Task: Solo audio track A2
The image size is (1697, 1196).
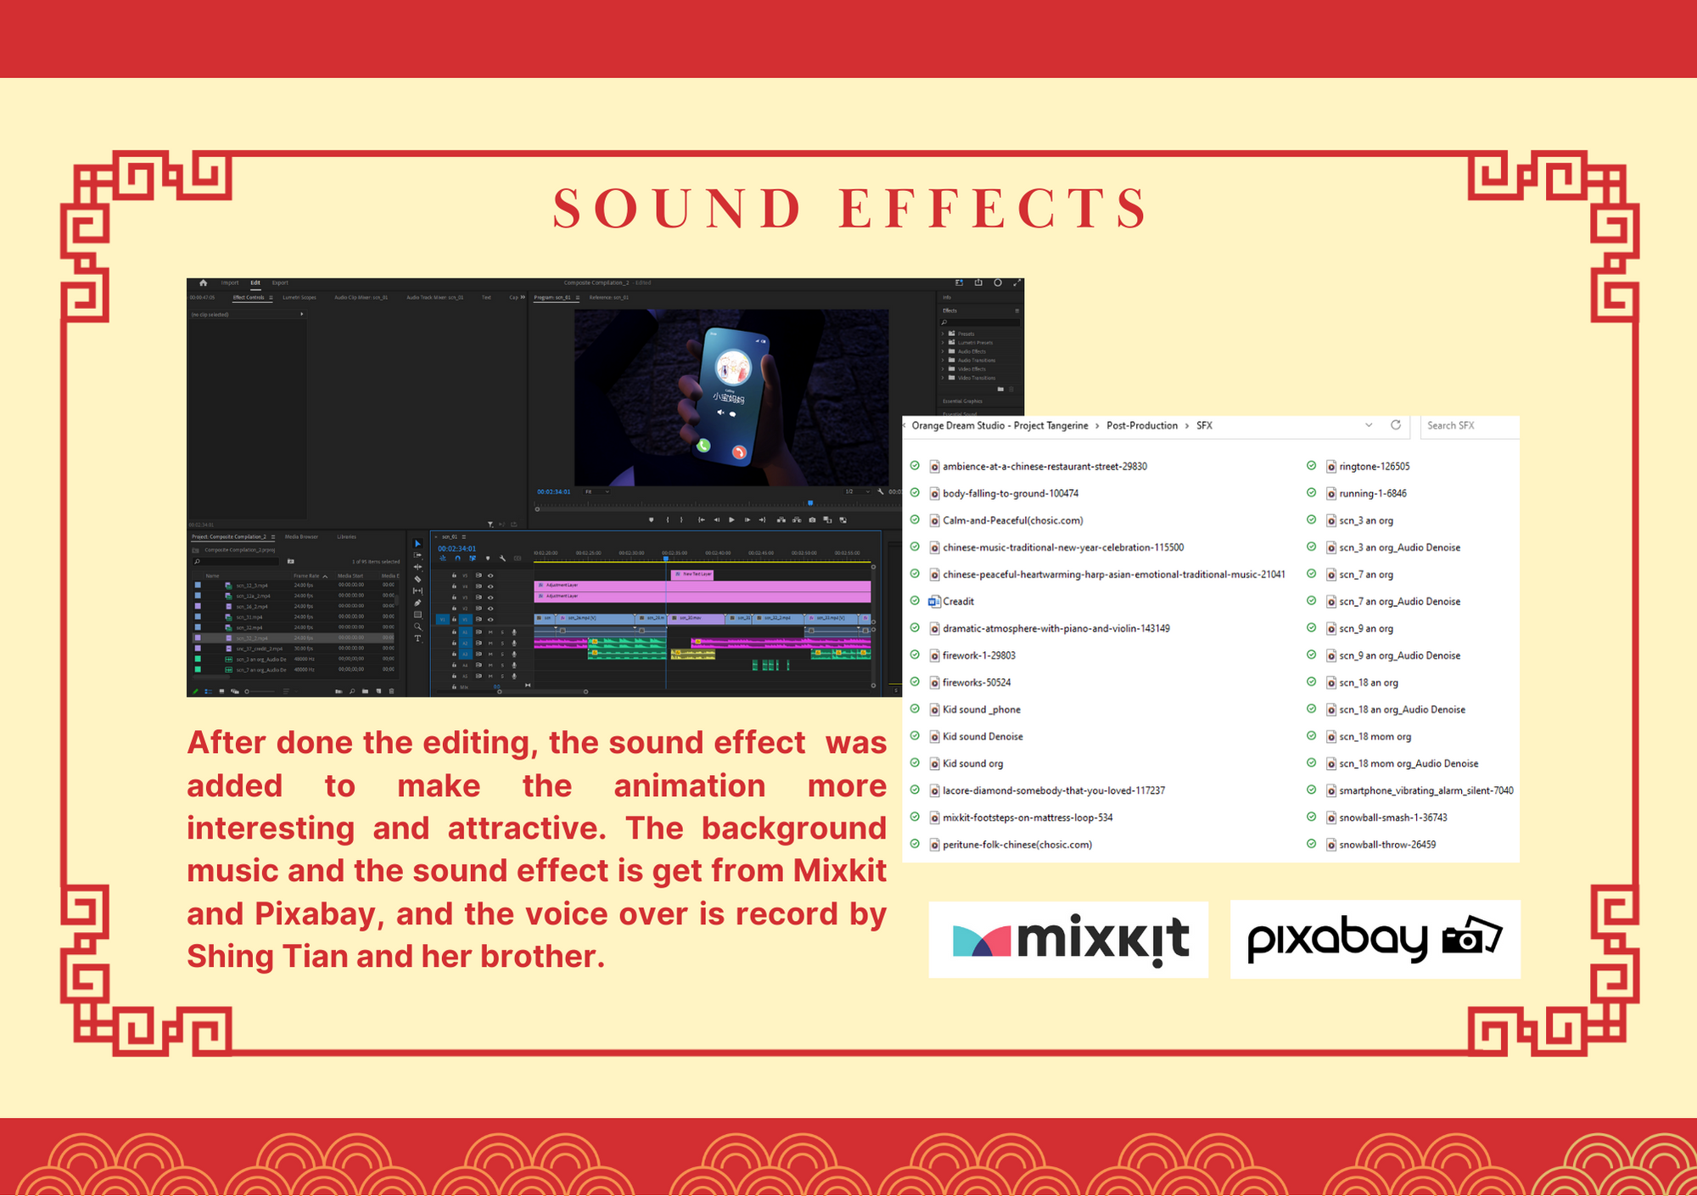Action: [x=502, y=643]
